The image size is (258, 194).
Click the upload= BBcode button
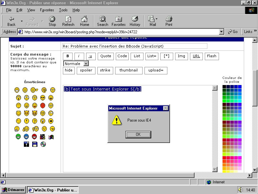(156, 70)
